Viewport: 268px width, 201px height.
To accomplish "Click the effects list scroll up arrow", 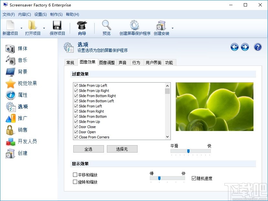I will (x=167, y=86).
